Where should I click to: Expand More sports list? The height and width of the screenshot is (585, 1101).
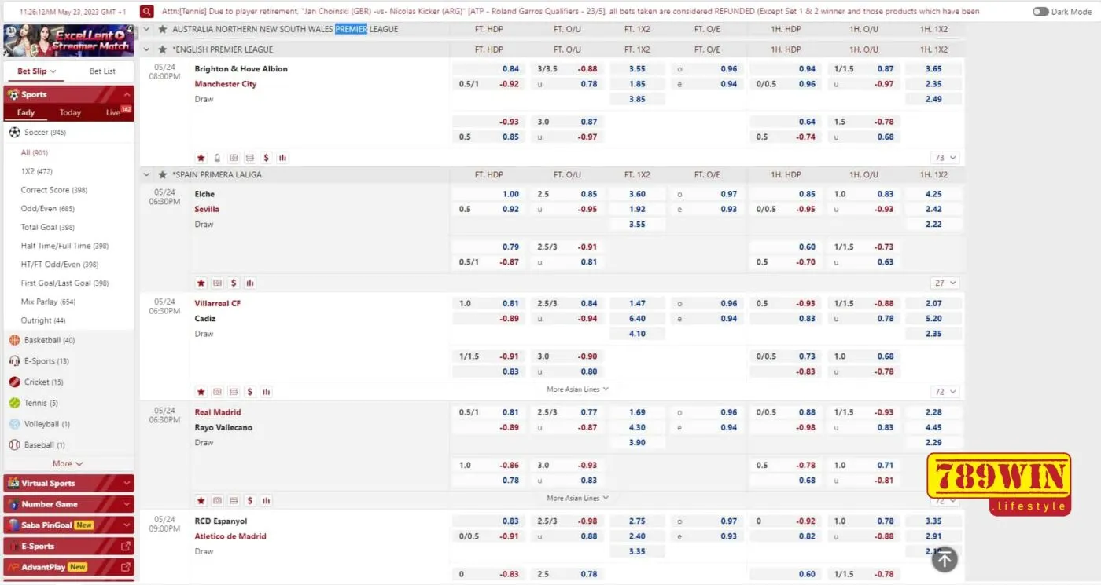pyautogui.click(x=68, y=463)
